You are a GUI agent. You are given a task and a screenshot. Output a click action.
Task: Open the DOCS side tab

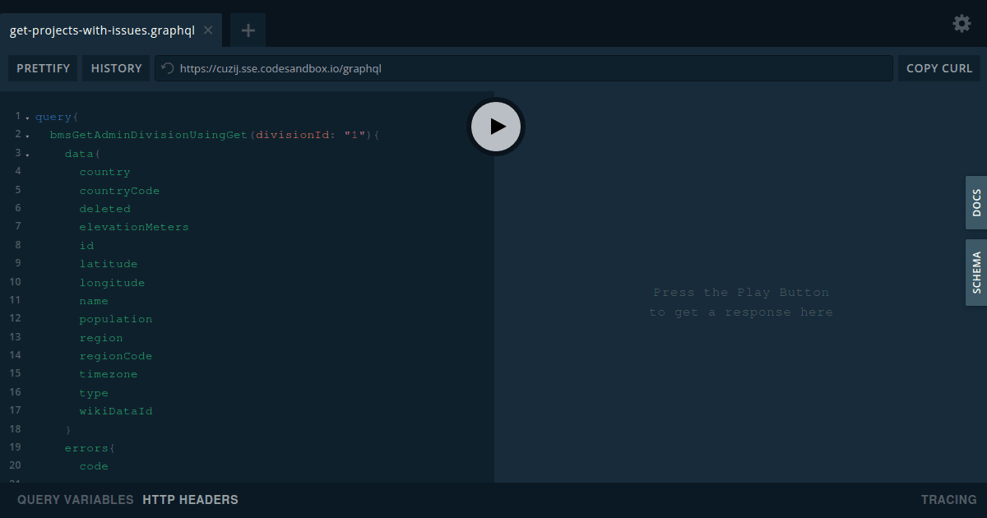coord(976,202)
